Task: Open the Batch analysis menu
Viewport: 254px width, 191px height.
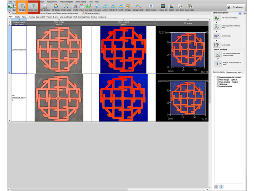Action: pos(81,2)
